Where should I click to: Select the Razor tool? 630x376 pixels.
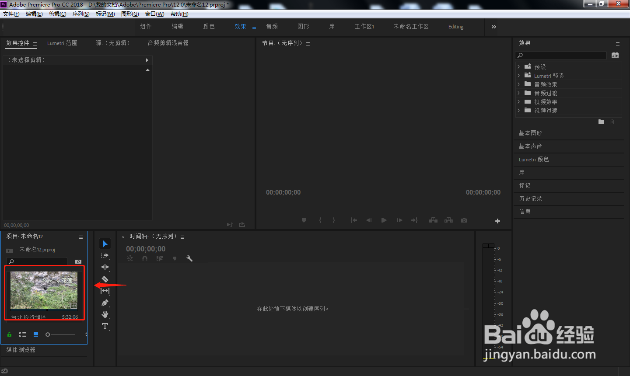[x=105, y=279]
